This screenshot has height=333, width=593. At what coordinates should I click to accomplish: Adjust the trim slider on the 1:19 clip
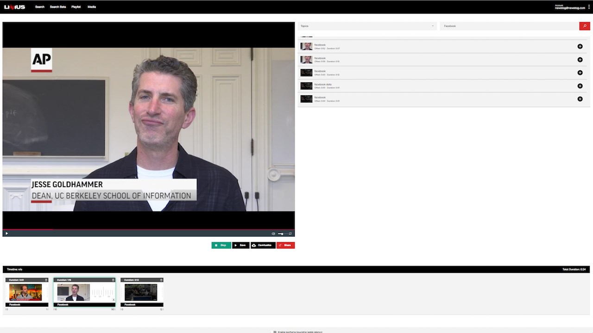(103, 293)
